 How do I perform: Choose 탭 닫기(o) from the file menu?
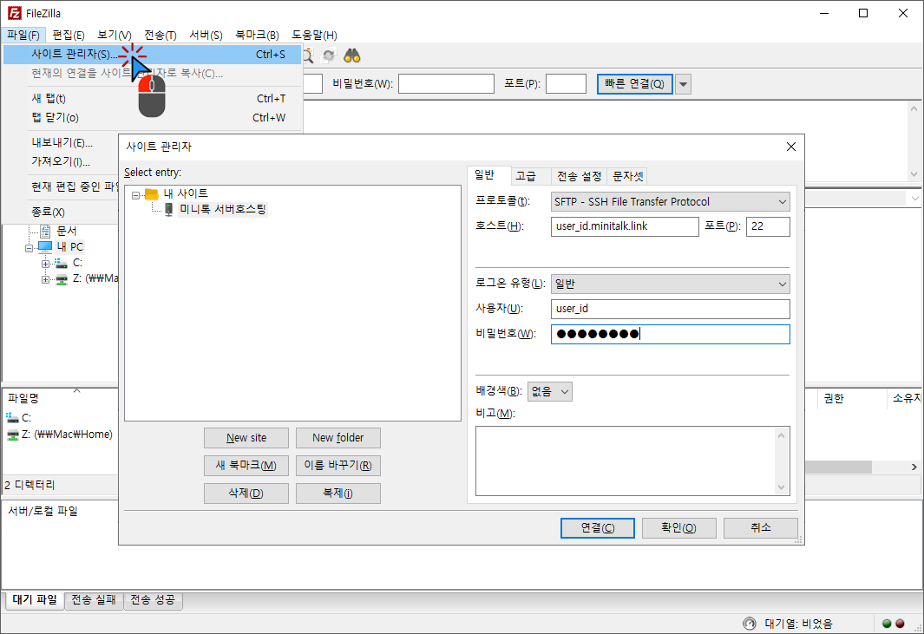tap(152, 118)
